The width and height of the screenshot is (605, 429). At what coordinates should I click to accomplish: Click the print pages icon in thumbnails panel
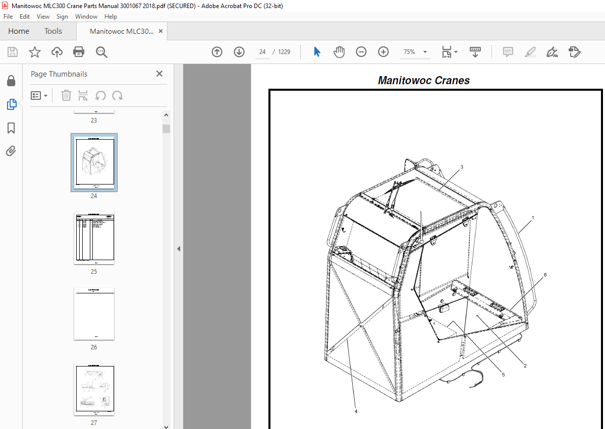coord(83,95)
